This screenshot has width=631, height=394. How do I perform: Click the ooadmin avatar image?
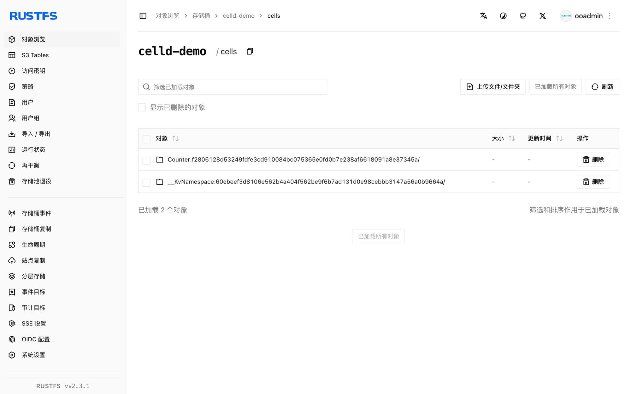pos(566,16)
